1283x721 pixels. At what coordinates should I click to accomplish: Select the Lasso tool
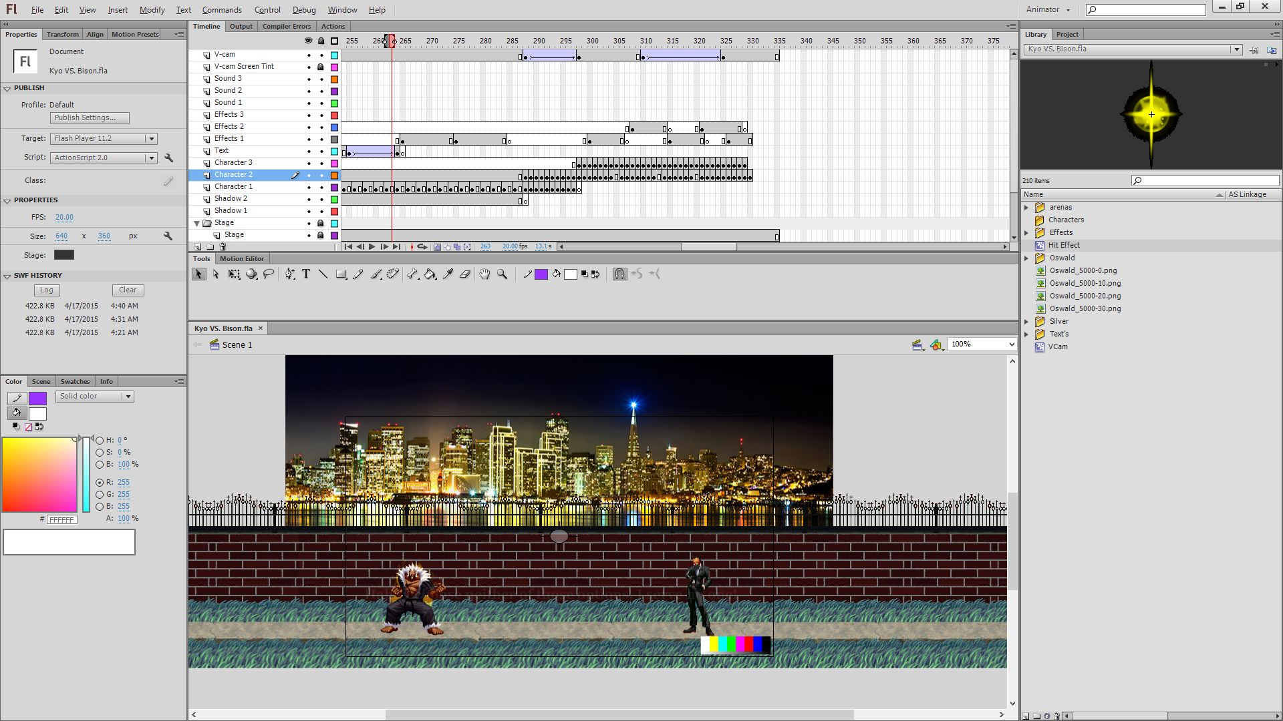[x=269, y=274]
